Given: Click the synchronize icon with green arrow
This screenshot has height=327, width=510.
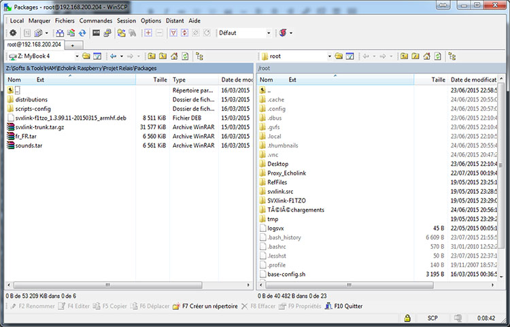Looking at the screenshot, I should [x=71, y=33].
